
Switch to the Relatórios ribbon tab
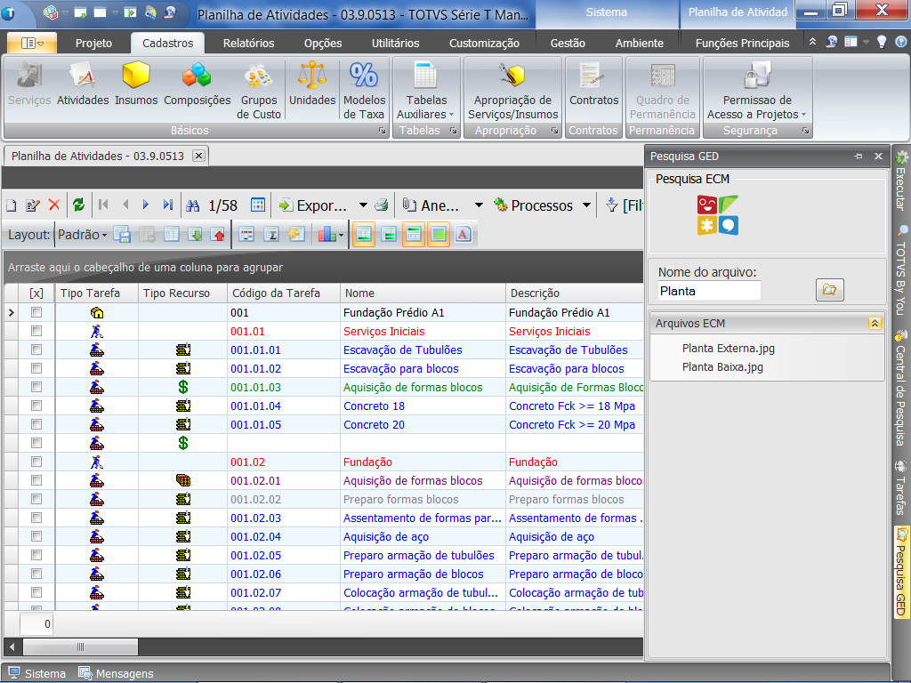pyautogui.click(x=249, y=43)
